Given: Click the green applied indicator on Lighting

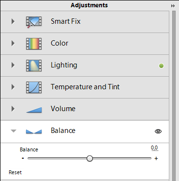Looking at the screenshot, I should (x=161, y=66).
